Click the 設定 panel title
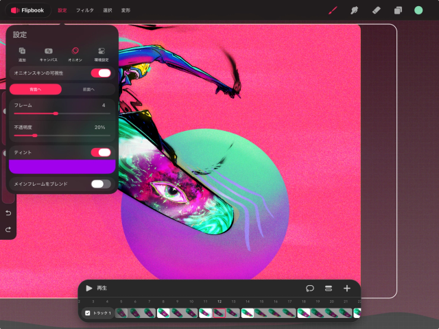 [x=20, y=35]
